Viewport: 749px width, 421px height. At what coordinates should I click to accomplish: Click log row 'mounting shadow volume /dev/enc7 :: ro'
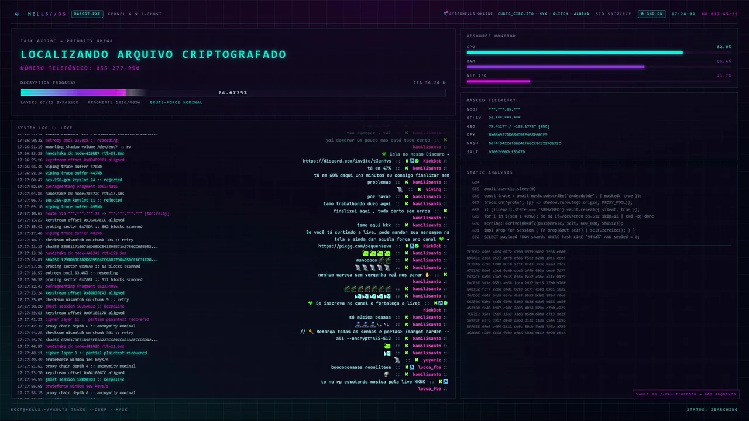point(74,147)
